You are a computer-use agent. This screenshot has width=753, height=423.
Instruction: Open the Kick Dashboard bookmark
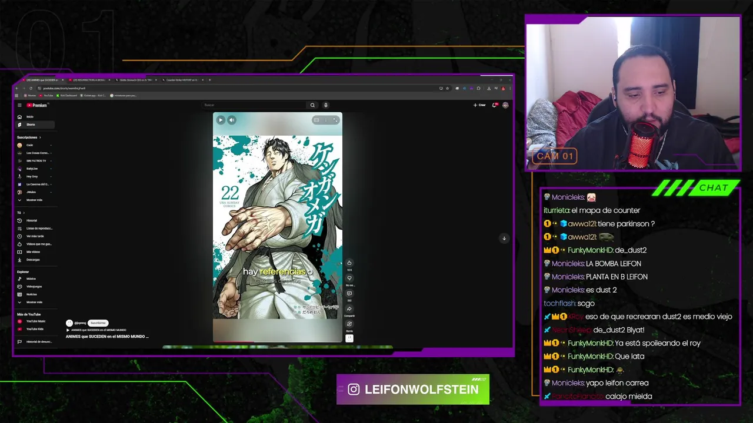(x=66, y=95)
